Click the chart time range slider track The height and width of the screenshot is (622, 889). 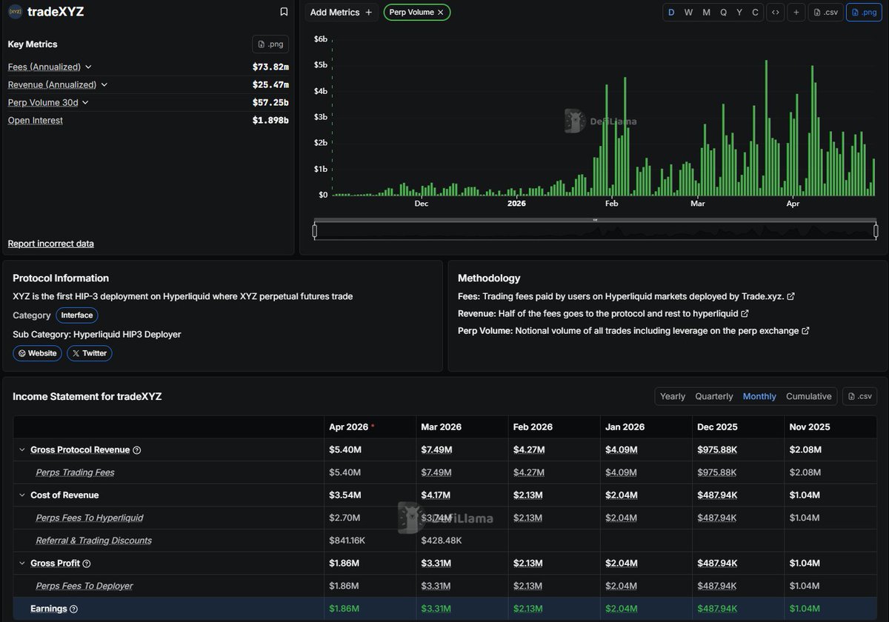[x=595, y=231]
